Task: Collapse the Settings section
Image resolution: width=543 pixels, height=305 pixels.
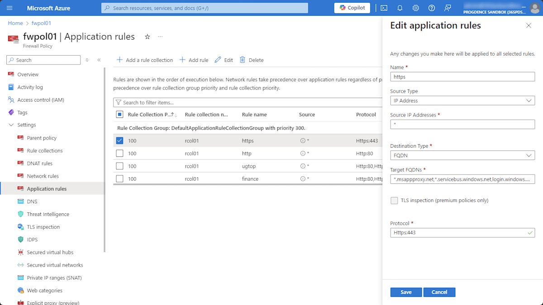Action: [11, 125]
